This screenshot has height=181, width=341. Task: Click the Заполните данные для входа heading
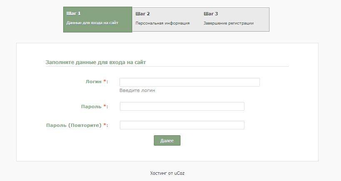96,62
